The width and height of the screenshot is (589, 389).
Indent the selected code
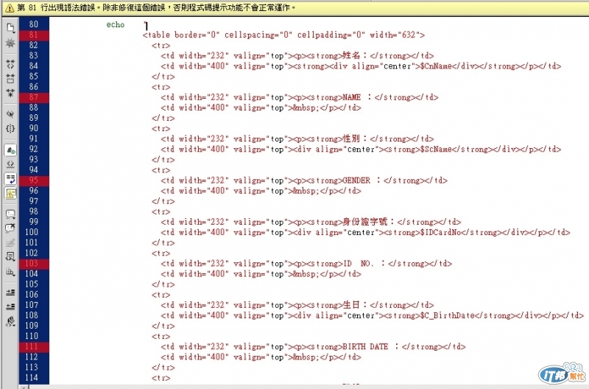[10, 292]
